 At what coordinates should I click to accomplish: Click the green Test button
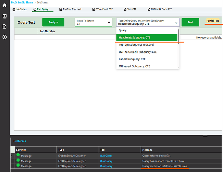pos(190,22)
